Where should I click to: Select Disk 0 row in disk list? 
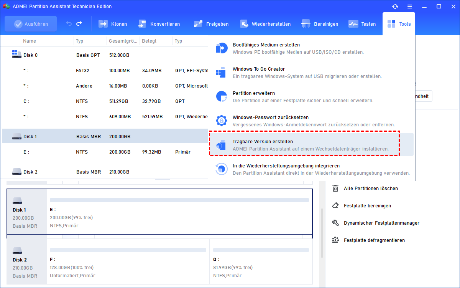tap(31, 55)
